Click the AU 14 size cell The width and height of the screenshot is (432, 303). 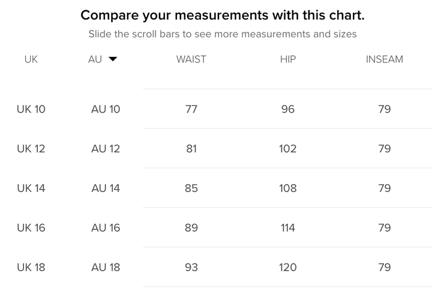coord(106,188)
